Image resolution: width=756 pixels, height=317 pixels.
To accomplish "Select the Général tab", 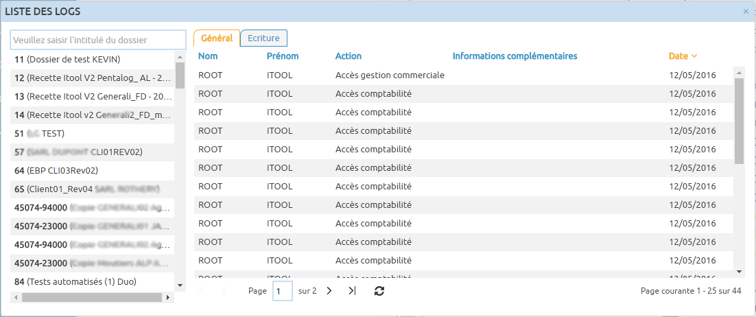I will tap(216, 38).
